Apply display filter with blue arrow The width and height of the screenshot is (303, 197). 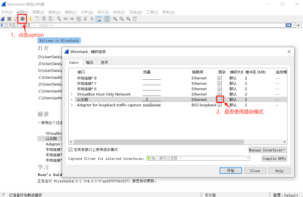[288, 25]
